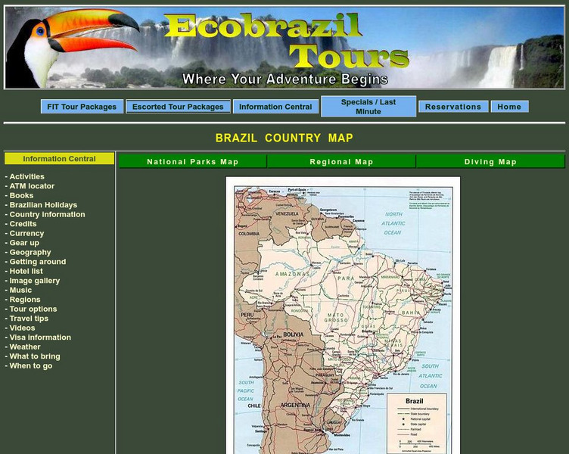Open the Videos link
Image resolution: width=569 pixels, height=454 pixels.
tap(22, 328)
